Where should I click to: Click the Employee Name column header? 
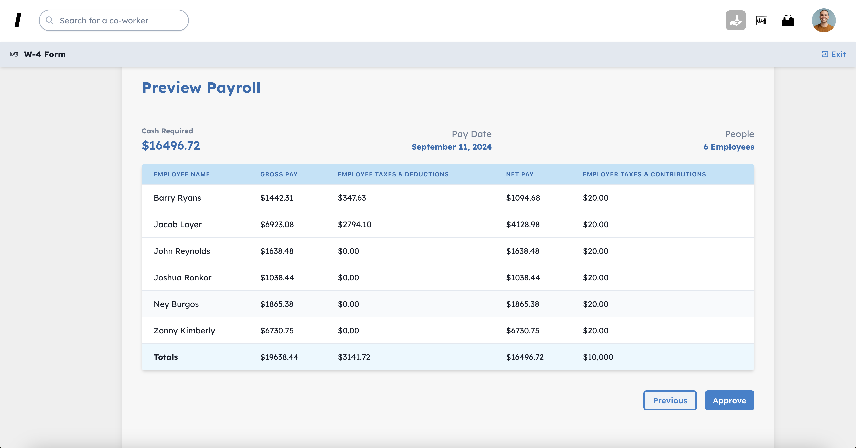pos(181,174)
